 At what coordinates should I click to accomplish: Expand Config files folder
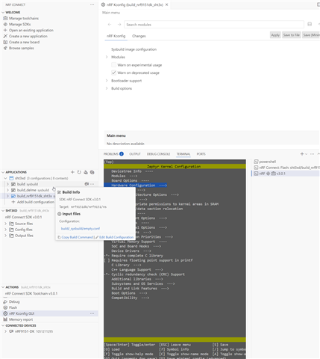[6, 230]
